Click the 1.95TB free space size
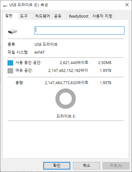The width and height of the screenshot is (132, 172). [x=105, y=71]
